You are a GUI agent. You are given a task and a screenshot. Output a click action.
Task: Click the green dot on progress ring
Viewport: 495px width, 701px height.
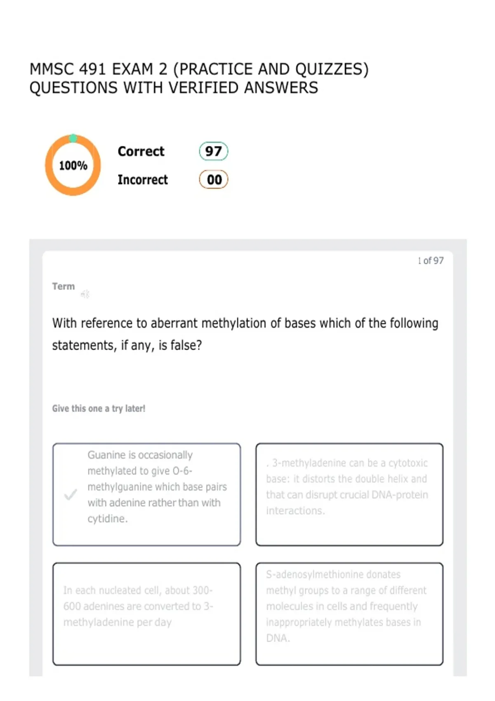click(73, 138)
